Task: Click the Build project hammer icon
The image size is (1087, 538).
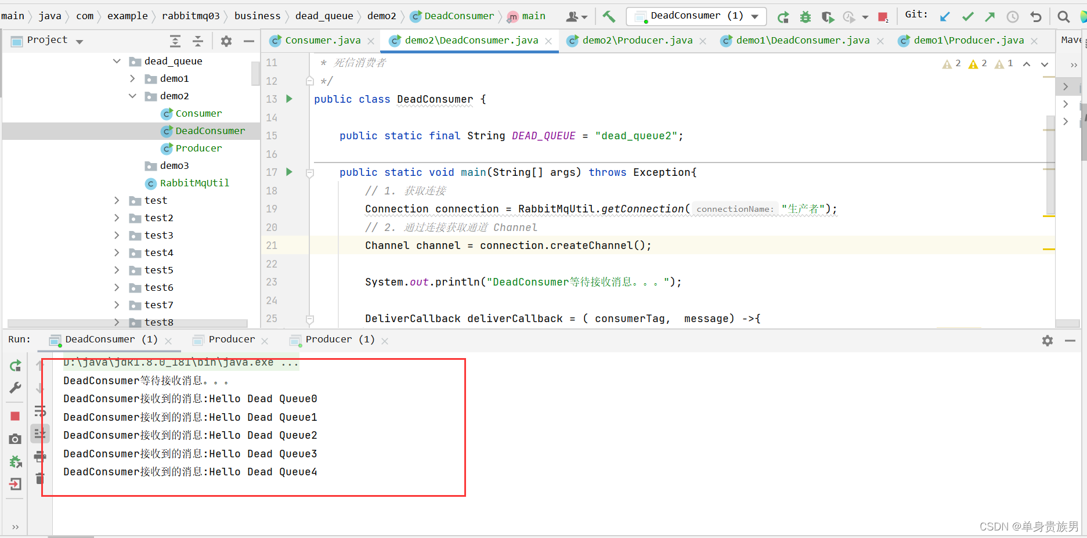Action: point(609,16)
